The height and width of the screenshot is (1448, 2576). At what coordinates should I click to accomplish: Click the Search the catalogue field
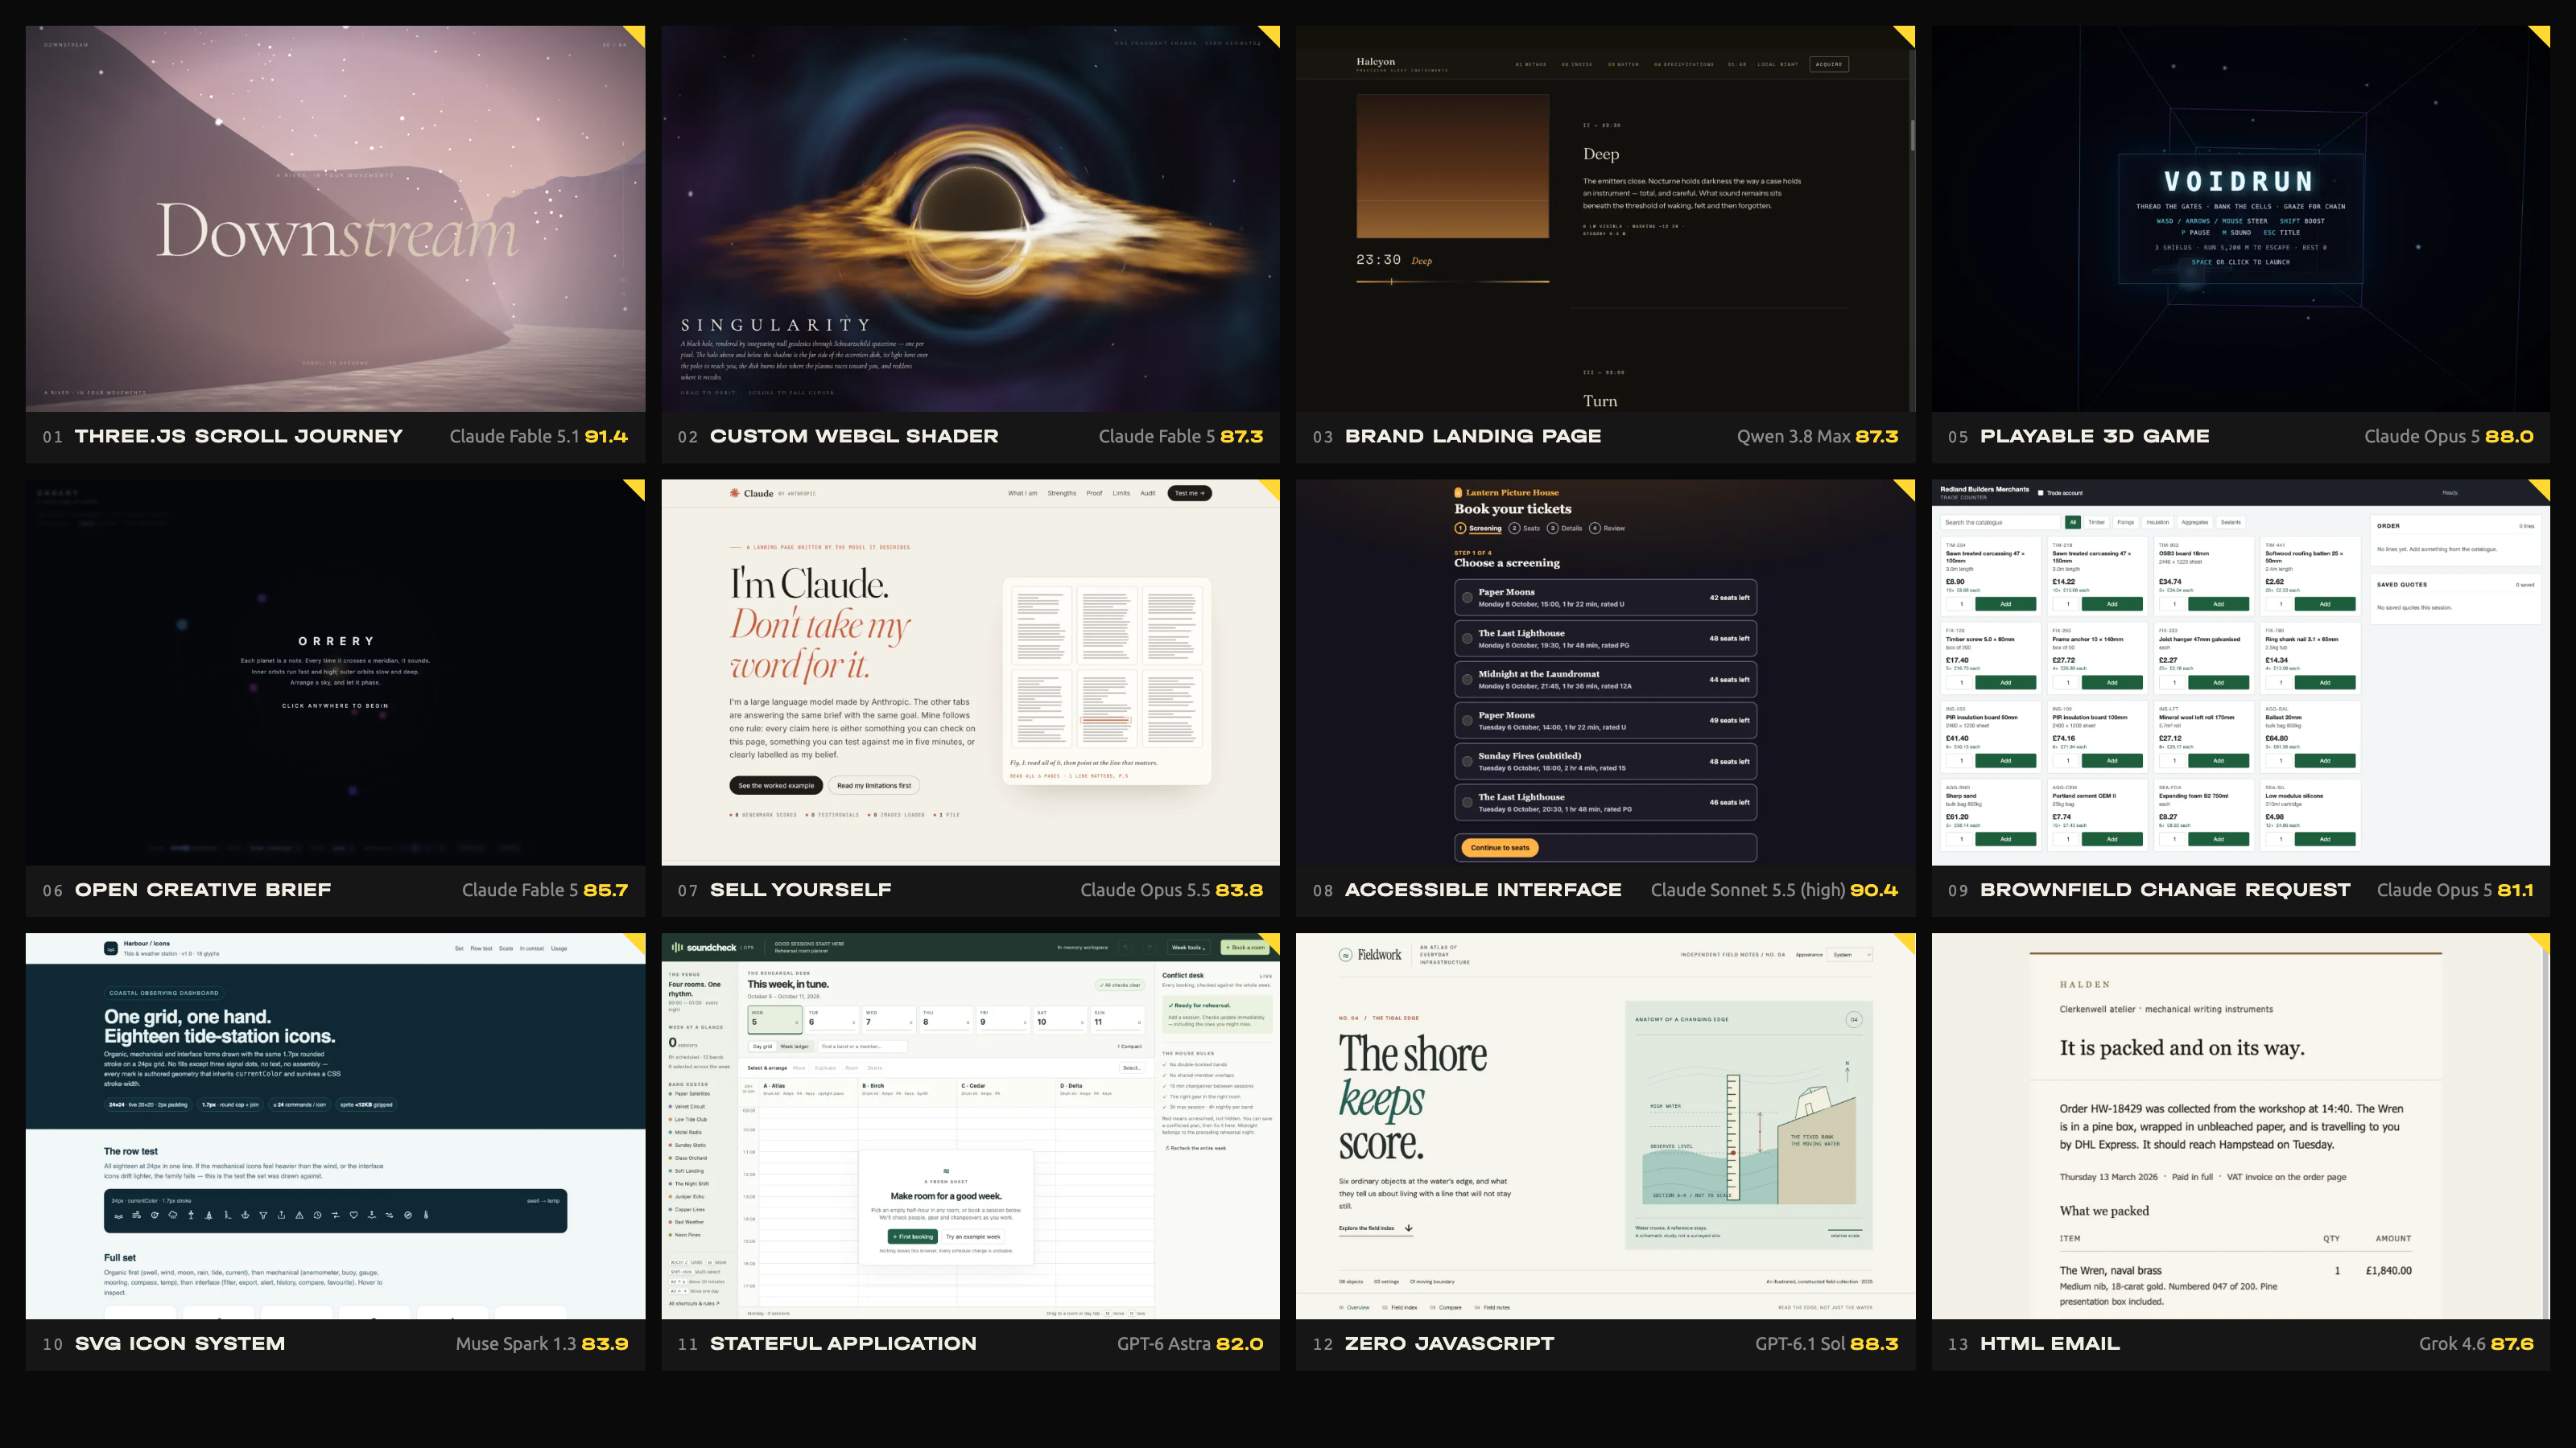[x=2001, y=521]
